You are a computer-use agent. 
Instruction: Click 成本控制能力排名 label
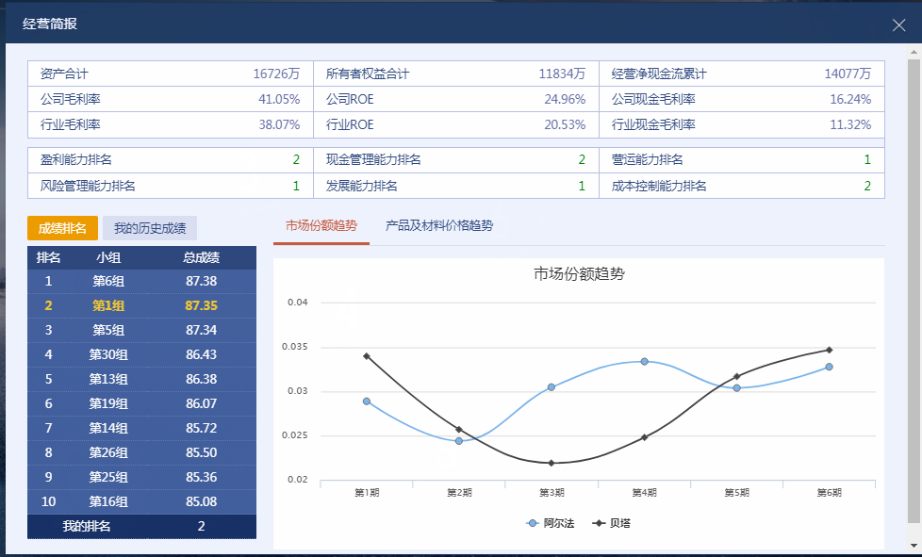coord(659,187)
